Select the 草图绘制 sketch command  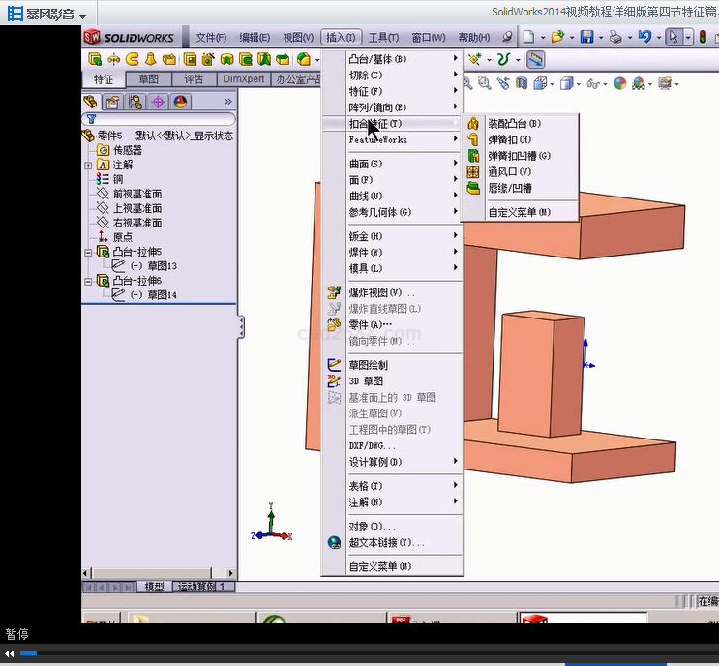pos(368,365)
